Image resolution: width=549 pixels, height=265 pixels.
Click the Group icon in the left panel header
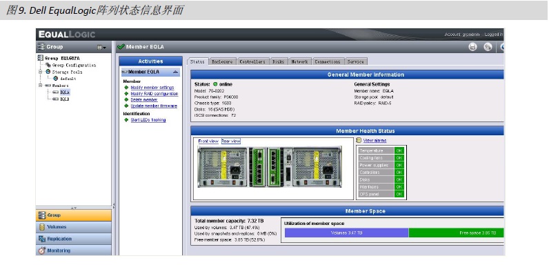click(x=41, y=47)
